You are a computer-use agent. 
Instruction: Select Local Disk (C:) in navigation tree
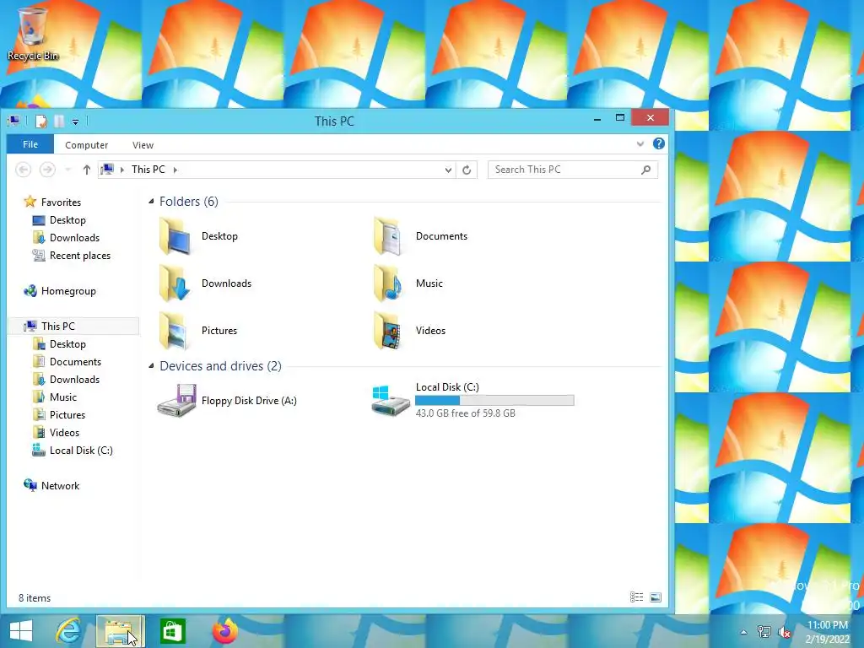[73, 451]
